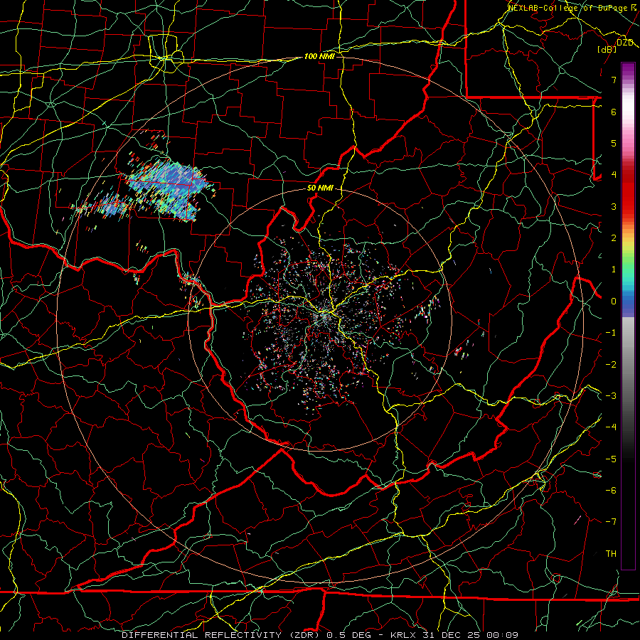Click the "-6" tick on the color scale

(611, 491)
